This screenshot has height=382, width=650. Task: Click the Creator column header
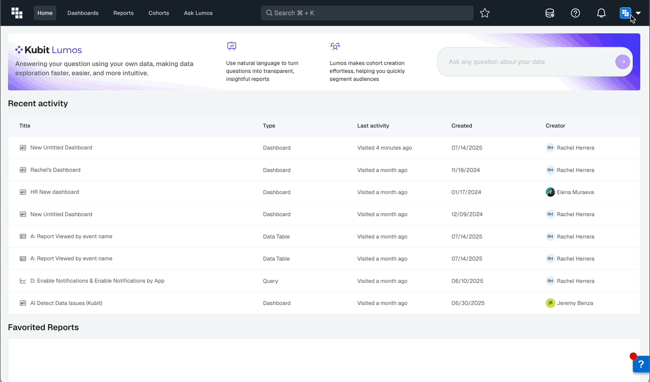click(x=556, y=126)
